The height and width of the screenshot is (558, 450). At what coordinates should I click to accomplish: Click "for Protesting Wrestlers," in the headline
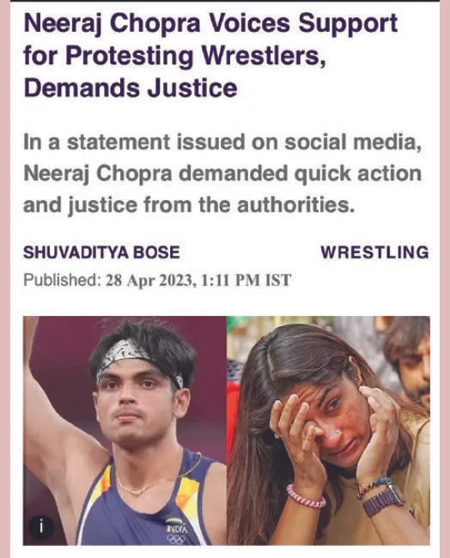coord(174,56)
